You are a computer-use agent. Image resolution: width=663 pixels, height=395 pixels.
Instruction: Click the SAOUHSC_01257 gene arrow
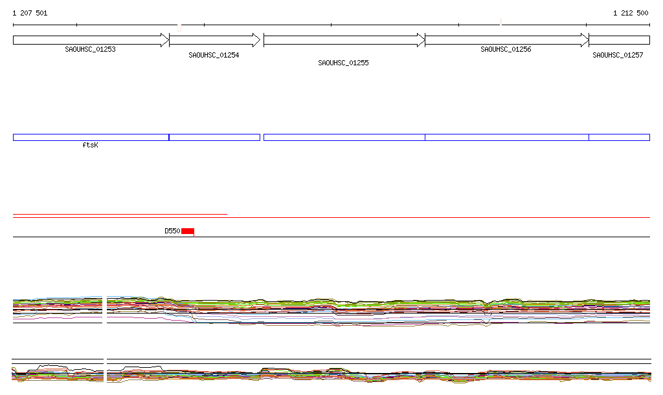point(619,40)
